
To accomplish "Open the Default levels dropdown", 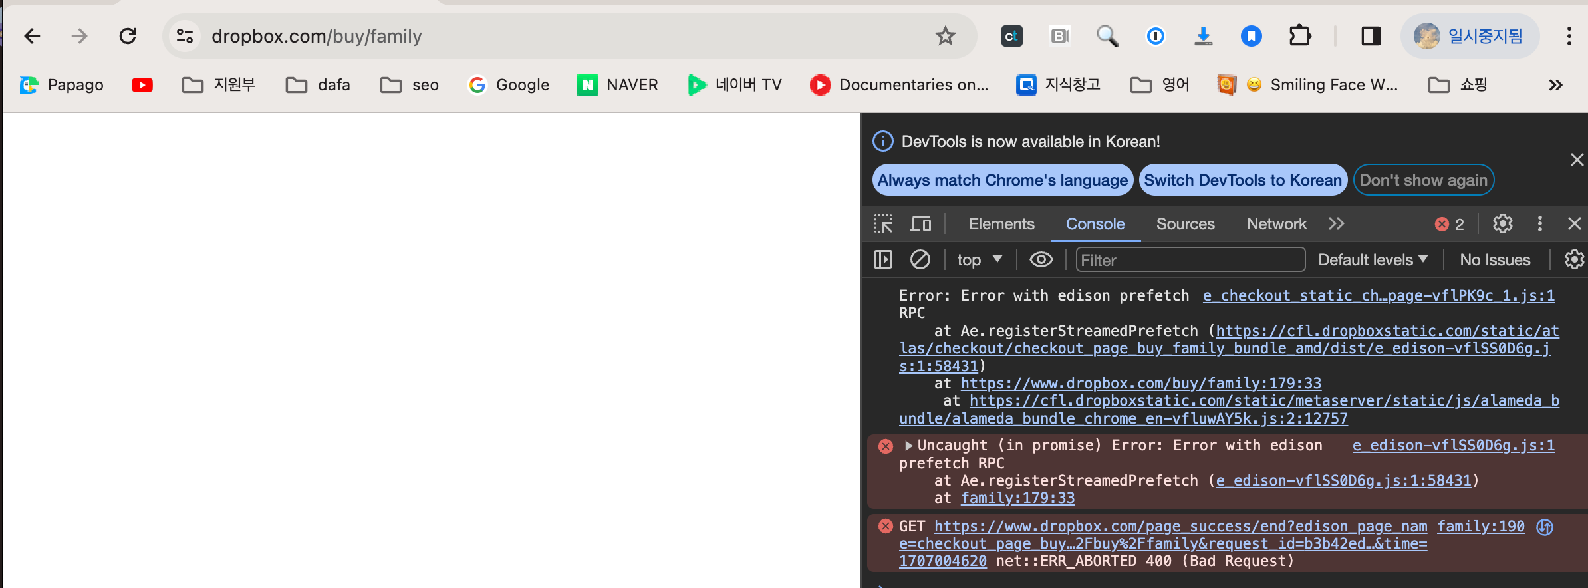I will [x=1373, y=259].
